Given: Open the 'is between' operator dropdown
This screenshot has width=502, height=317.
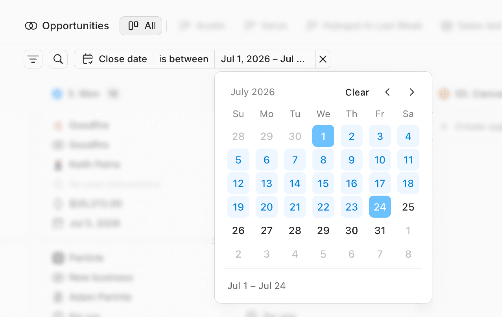Looking at the screenshot, I should point(184,59).
